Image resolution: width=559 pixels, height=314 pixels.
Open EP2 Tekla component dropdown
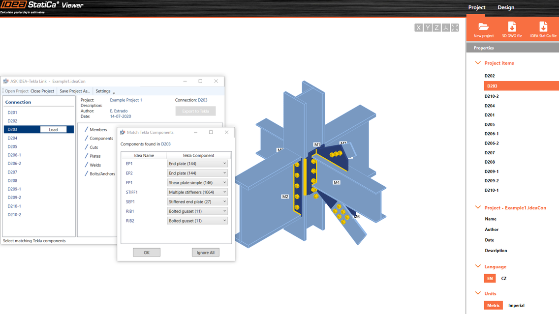[197, 173]
